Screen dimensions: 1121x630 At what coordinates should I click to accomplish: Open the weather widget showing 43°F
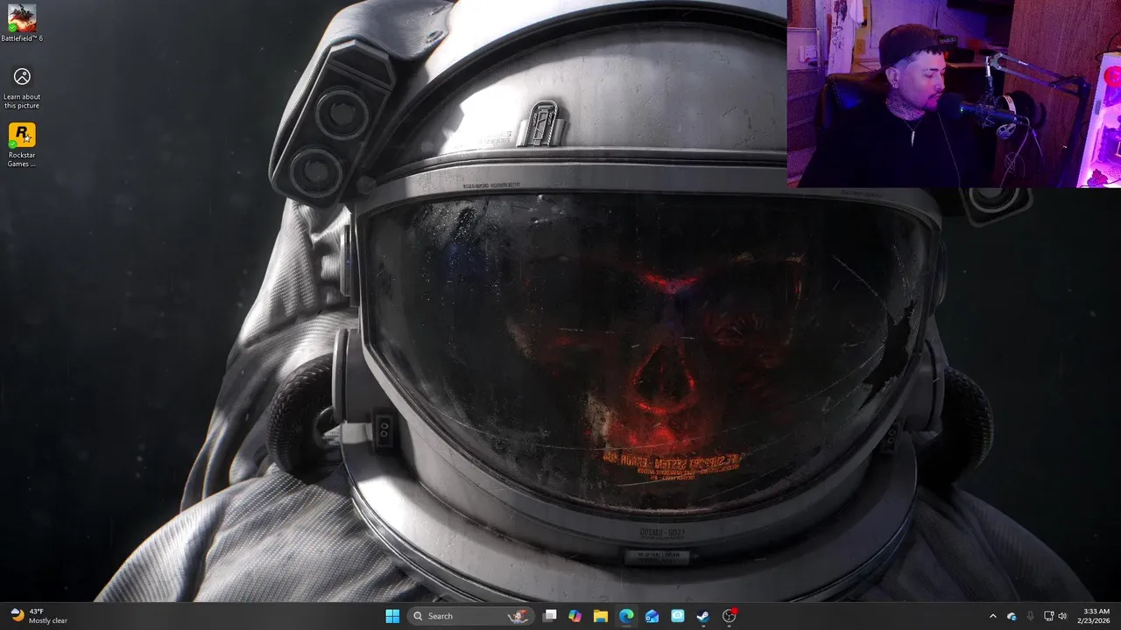[39, 616]
